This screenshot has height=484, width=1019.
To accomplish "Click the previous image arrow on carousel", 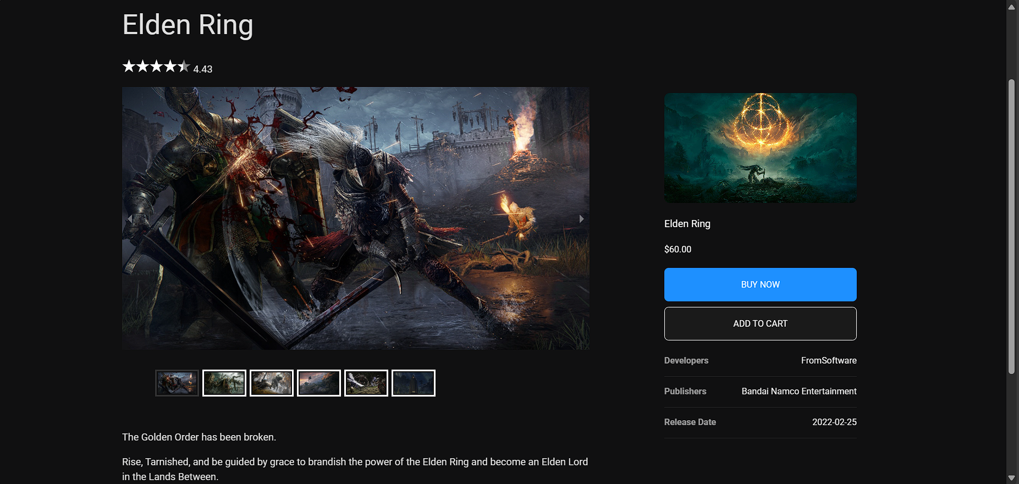I will (130, 219).
